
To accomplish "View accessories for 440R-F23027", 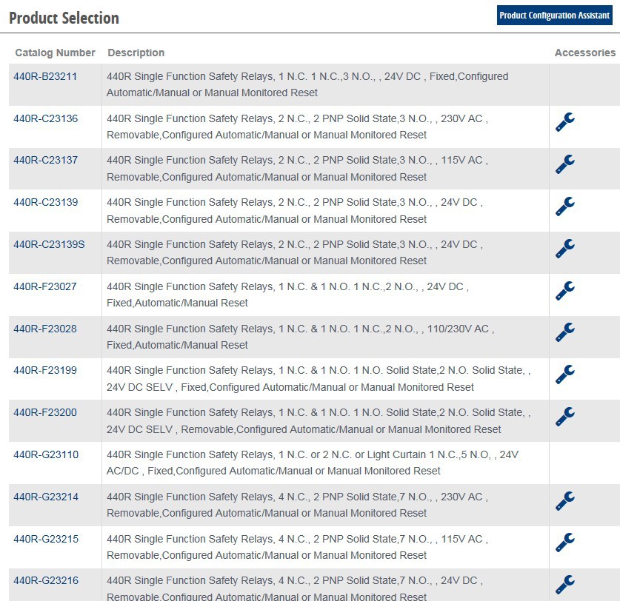I will point(565,291).
